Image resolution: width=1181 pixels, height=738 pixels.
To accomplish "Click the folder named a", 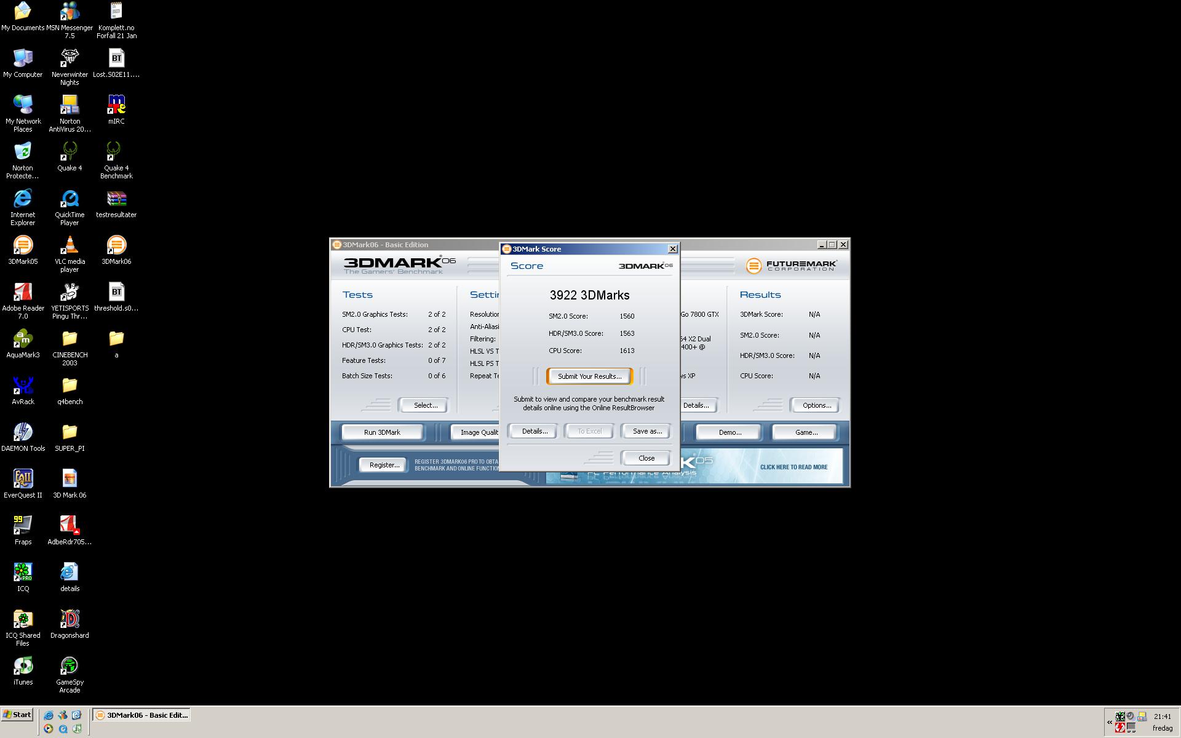I will 116,344.
